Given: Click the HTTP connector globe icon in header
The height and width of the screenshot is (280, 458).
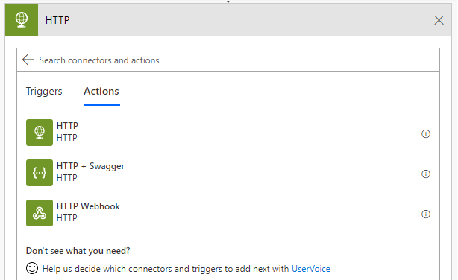Looking at the screenshot, I should pos(22,20).
